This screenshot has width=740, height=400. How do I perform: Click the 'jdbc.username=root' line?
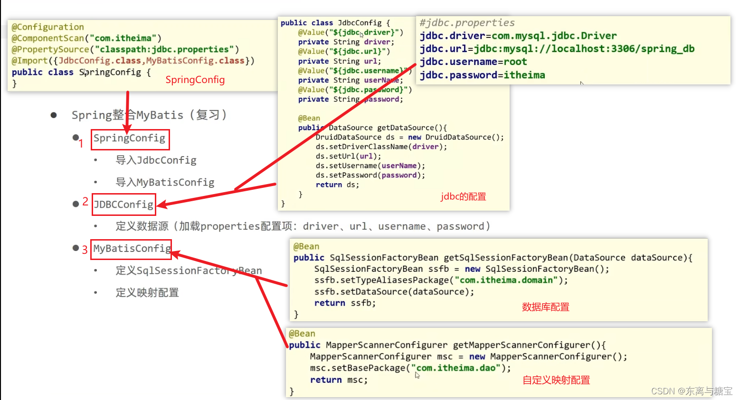473,62
